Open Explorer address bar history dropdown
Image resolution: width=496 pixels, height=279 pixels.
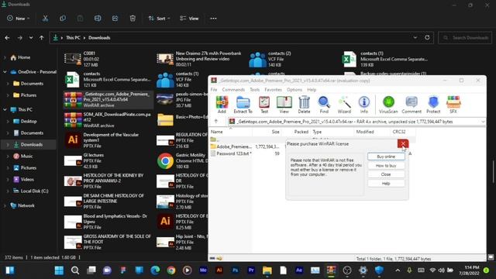415,38
